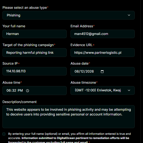
Task: Click the chevron arrow on the Abuse timezone dropdown
Action: (x=129, y=90)
